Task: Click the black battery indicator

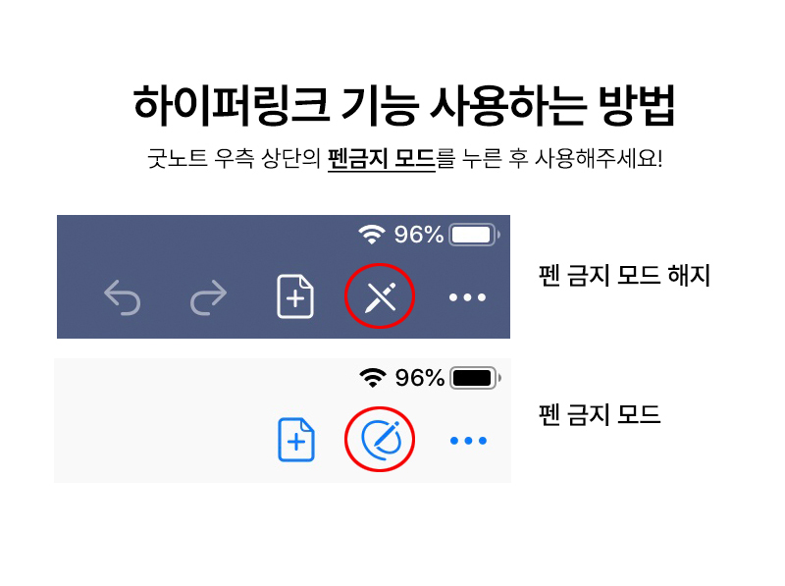Action: pos(476,378)
